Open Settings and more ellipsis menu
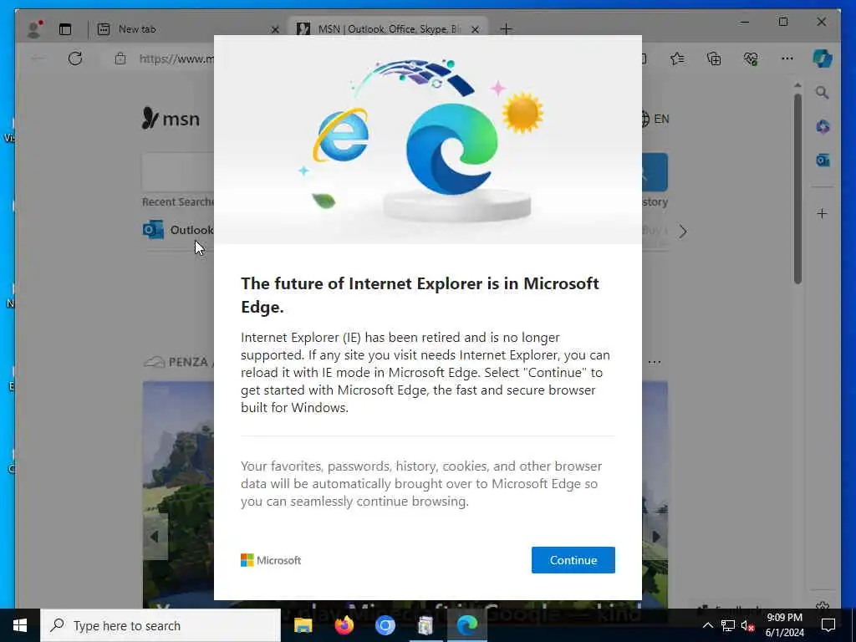856x642 pixels. [787, 59]
